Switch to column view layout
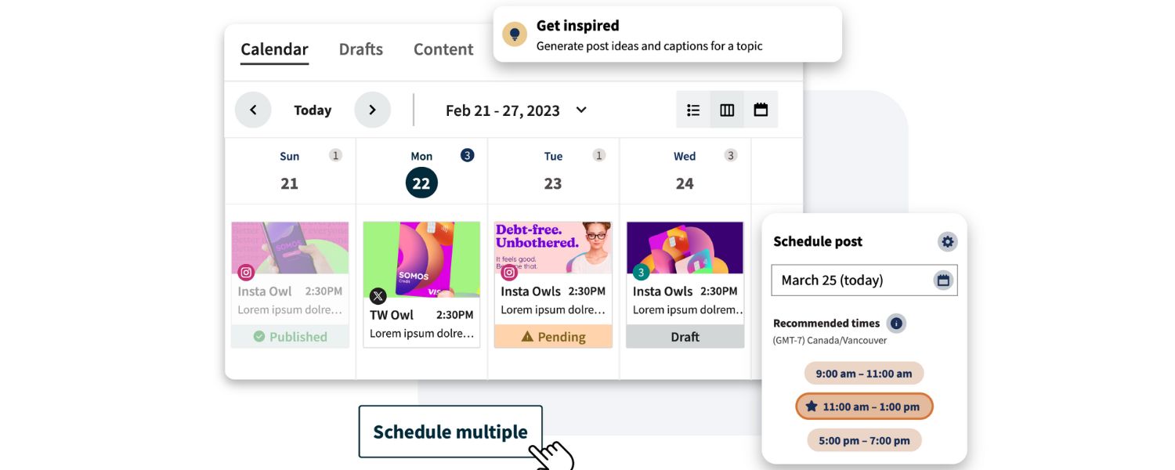 click(x=726, y=110)
